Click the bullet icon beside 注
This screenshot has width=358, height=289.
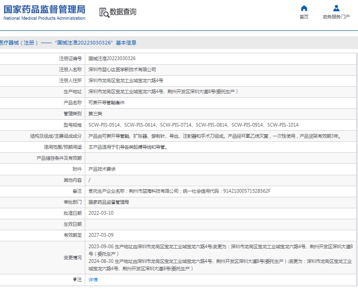pos(75,279)
